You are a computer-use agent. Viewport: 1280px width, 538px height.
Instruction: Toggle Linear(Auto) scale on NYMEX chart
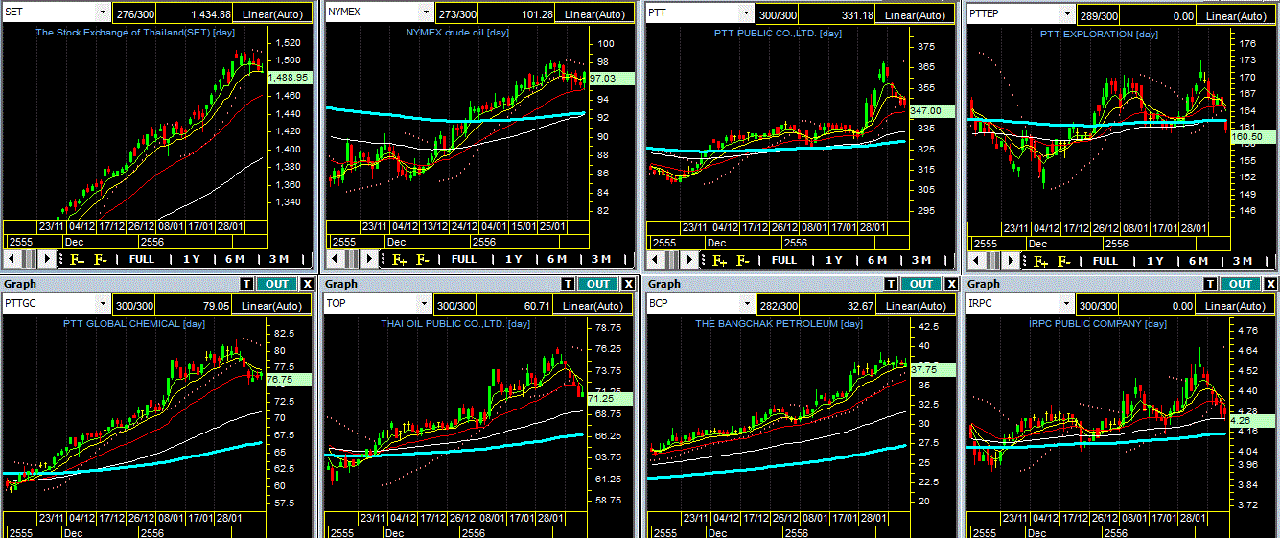pyautogui.click(x=595, y=13)
